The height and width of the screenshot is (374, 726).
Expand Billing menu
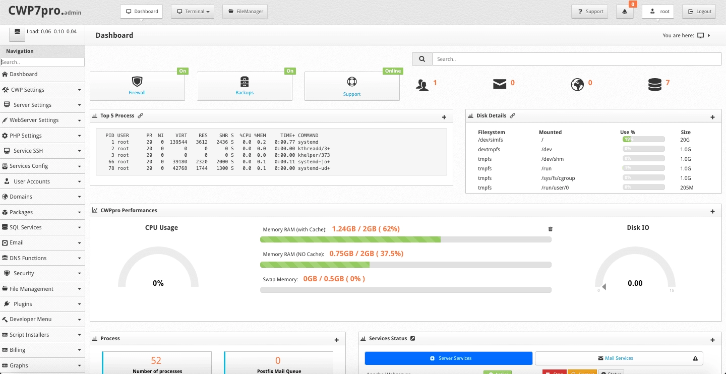[42, 350]
